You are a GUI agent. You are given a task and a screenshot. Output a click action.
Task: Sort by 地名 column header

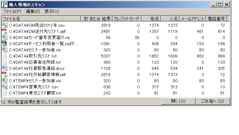151,18
